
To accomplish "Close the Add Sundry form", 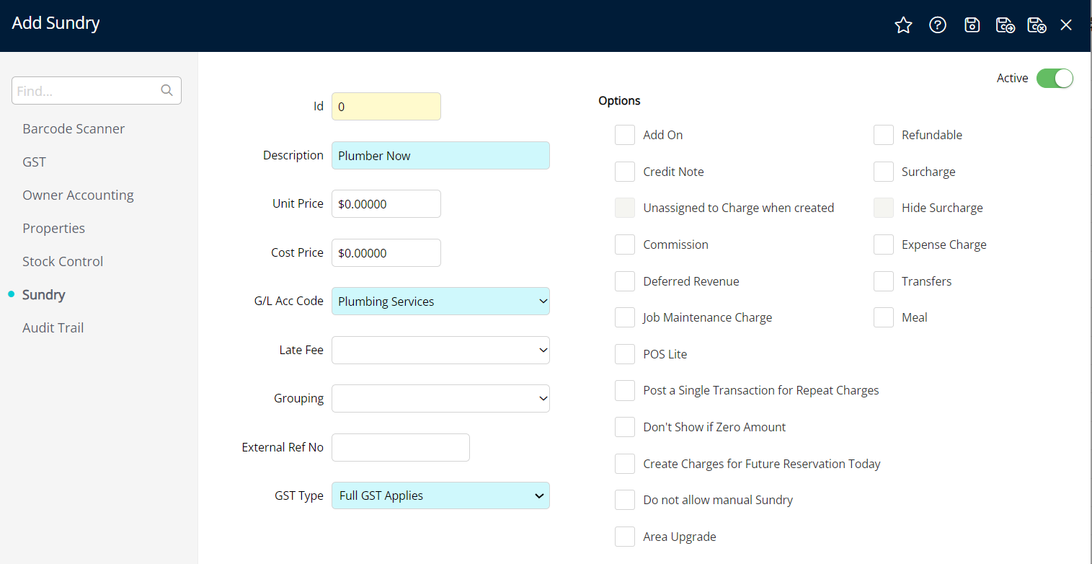I will point(1066,25).
